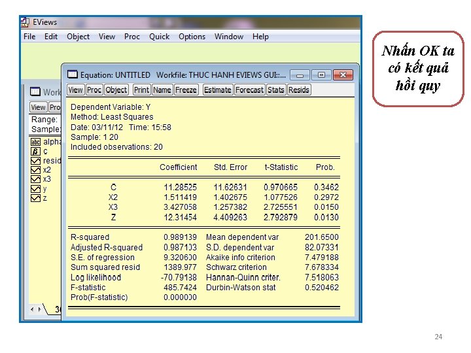Open the Window menu
Viewport: 471px width, 353px height.
tap(229, 37)
